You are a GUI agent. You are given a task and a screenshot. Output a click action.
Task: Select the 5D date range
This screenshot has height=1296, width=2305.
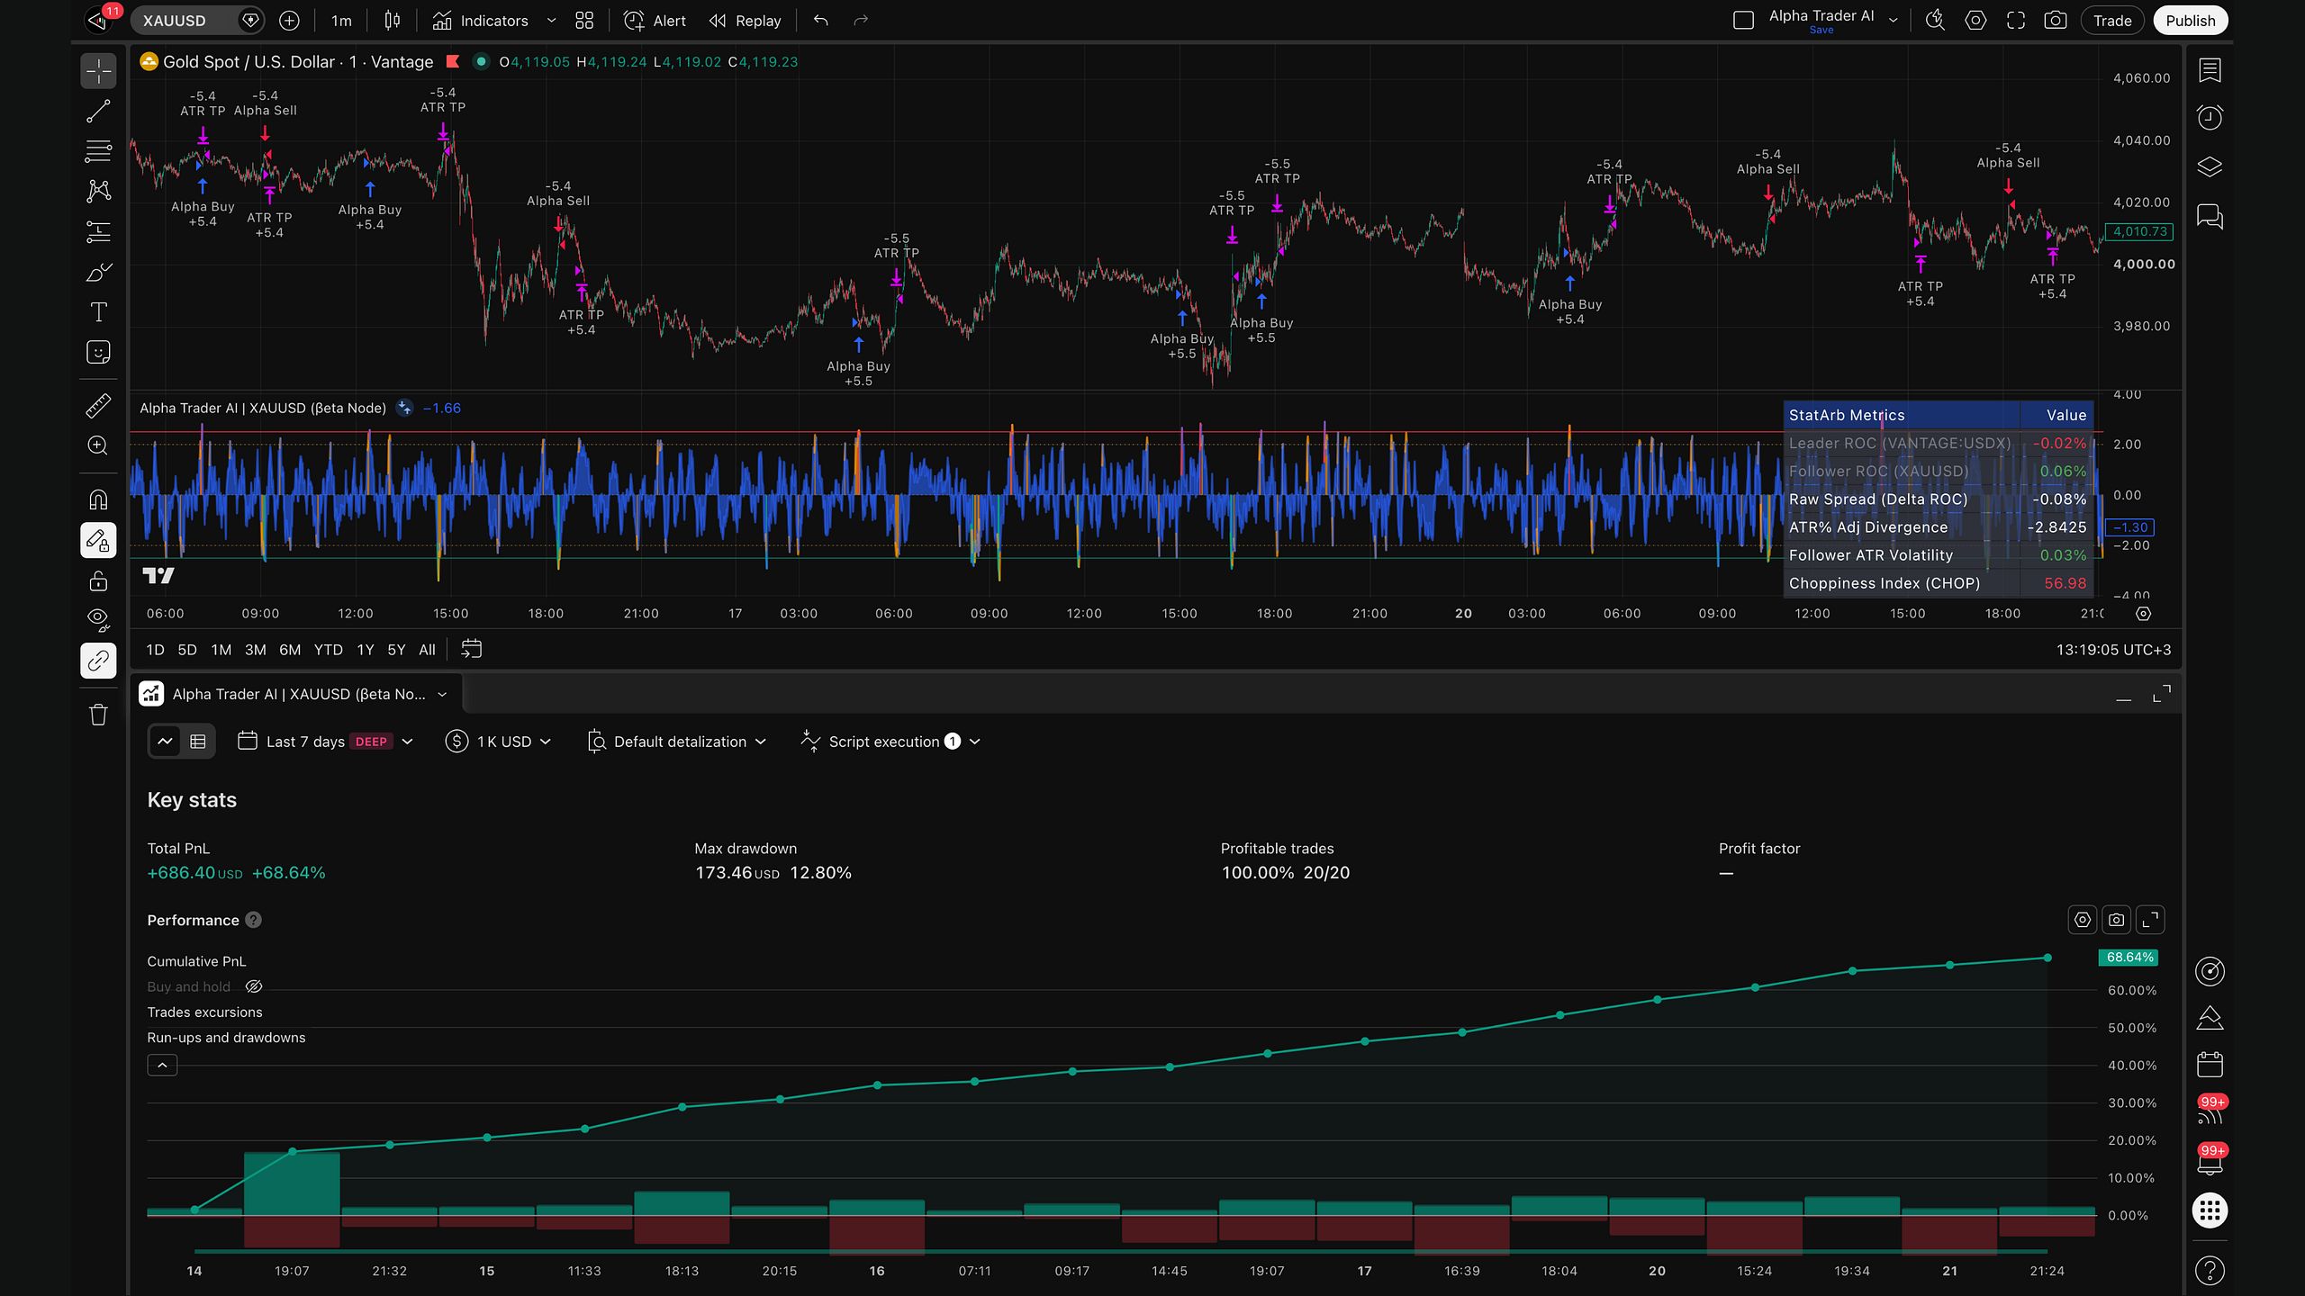pos(187,650)
